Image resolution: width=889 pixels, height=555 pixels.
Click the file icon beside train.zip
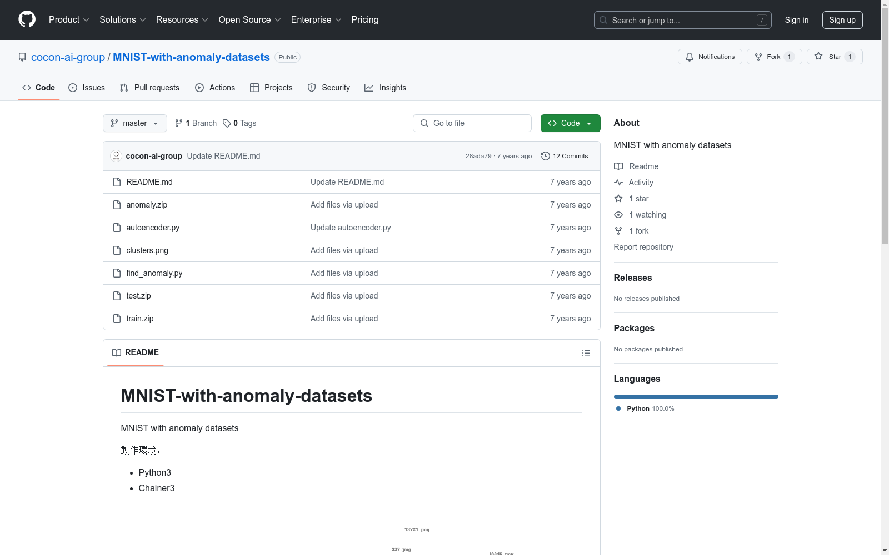[117, 319]
